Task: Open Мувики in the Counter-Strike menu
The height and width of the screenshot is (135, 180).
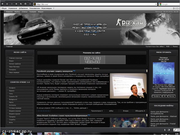Action: 20,91
